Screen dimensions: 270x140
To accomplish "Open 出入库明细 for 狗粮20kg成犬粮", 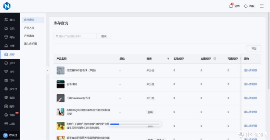I will click(250, 112).
